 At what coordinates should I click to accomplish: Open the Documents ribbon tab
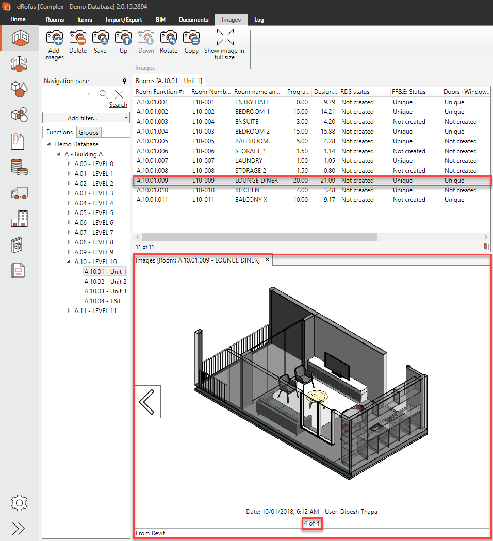[193, 20]
